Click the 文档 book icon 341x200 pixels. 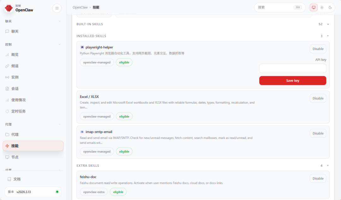click(9, 179)
